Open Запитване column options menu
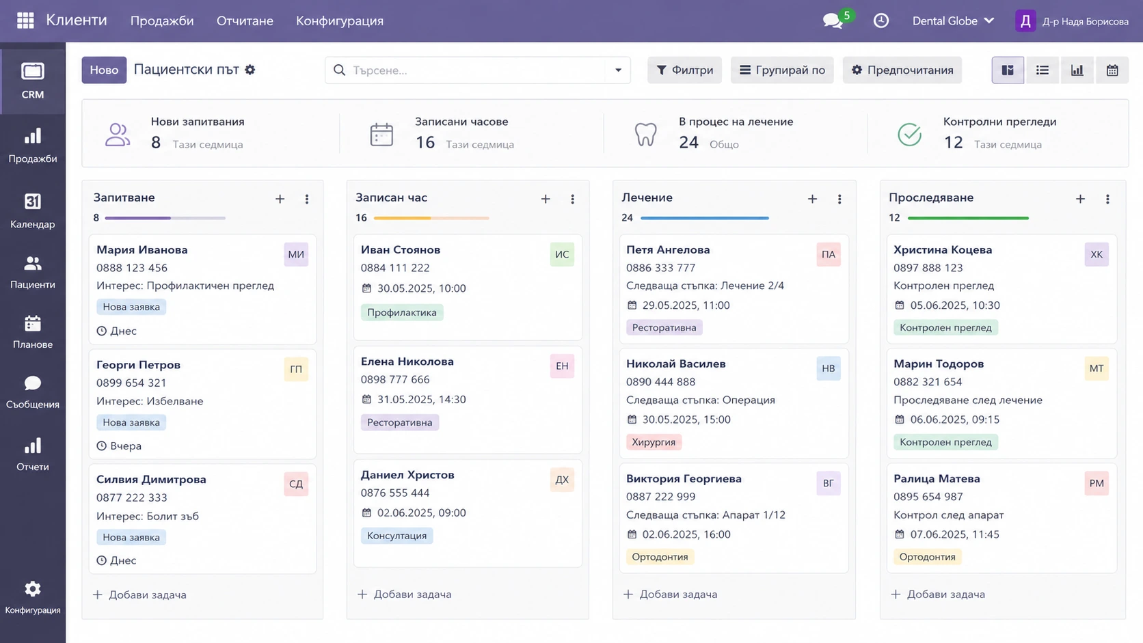Screen dimensions: 1143x643 tap(307, 199)
